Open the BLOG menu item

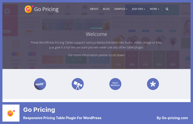click(106, 9)
